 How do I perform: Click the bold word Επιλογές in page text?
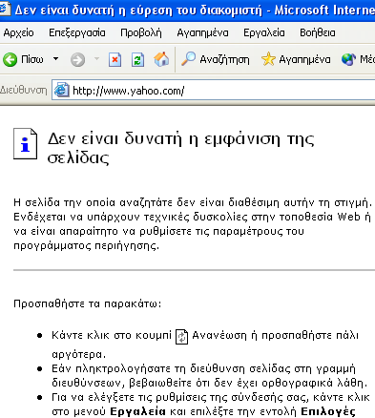(328, 411)
